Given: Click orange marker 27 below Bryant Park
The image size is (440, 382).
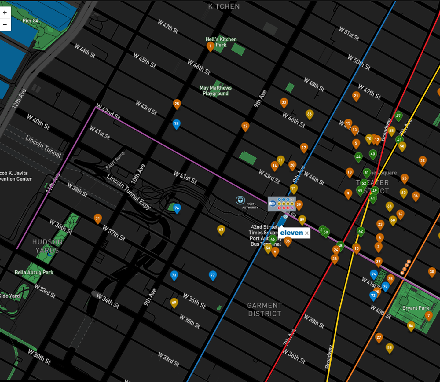Looking at the screenshot, I should coord(379,338).
